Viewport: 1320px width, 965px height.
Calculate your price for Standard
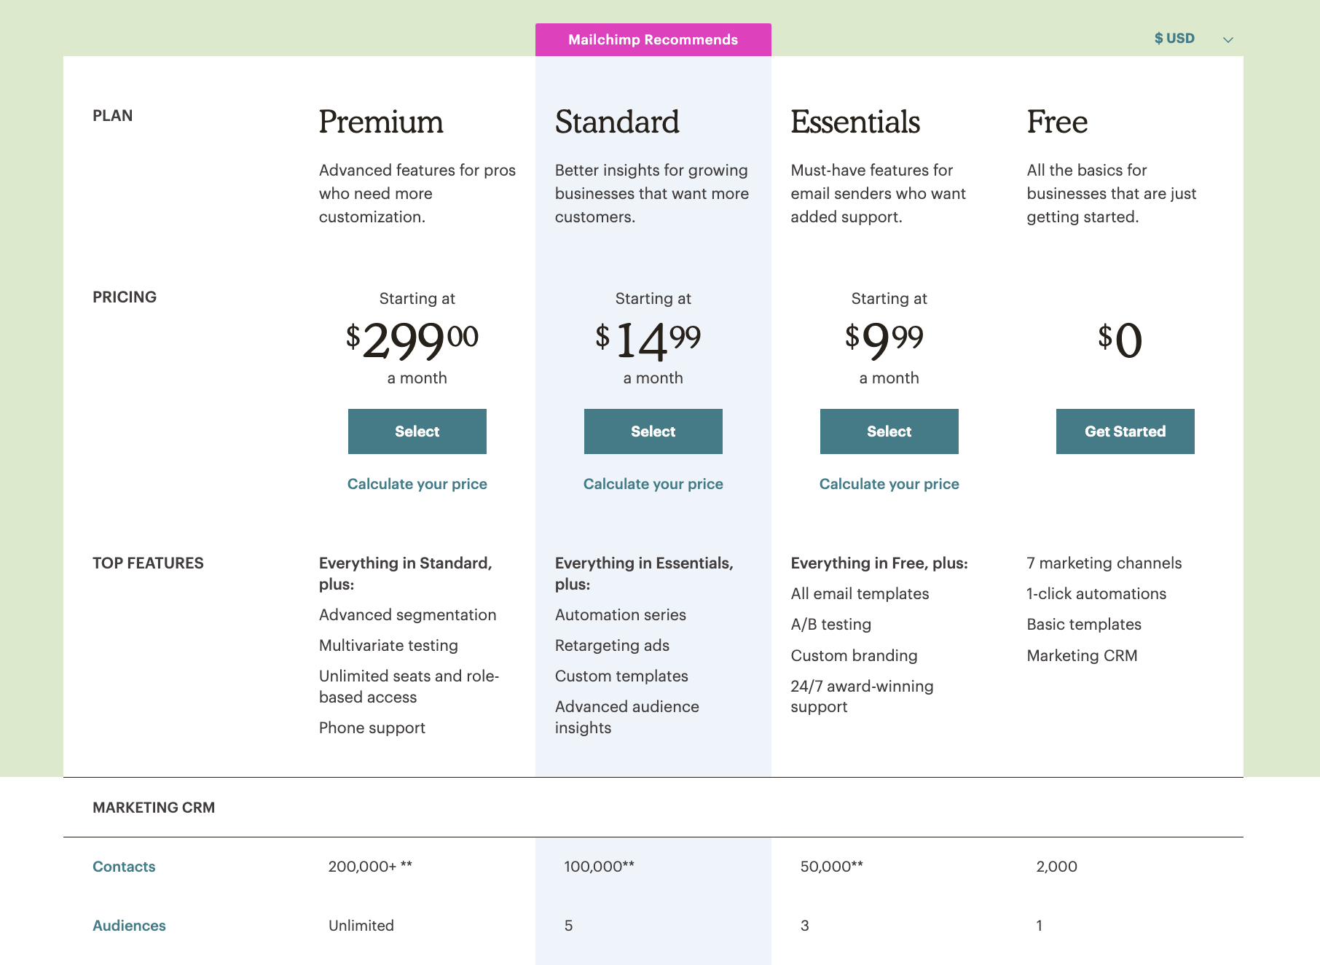[x=653, y=483]
